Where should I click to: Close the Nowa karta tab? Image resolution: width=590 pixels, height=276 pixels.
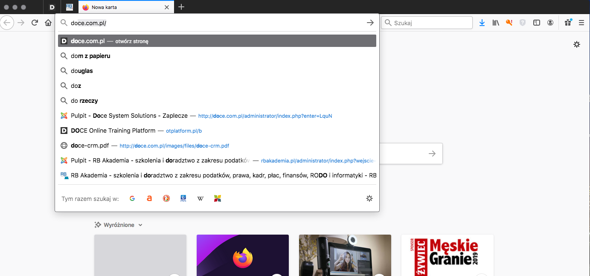point(167,7)
